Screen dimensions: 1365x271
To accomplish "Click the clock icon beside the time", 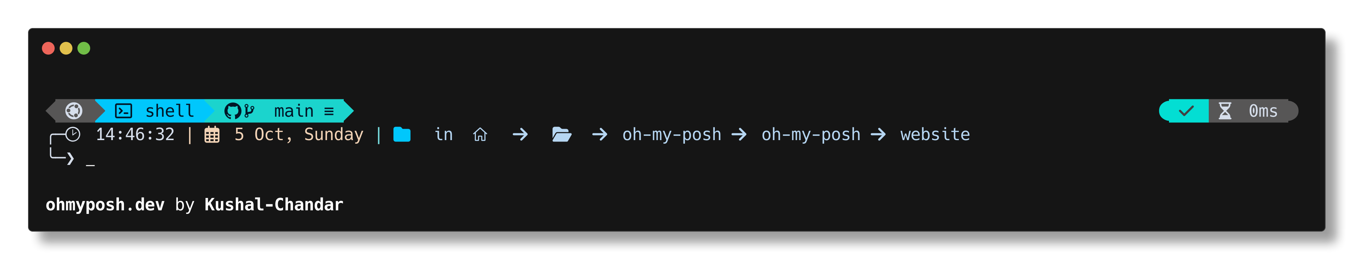I will coord(73,134).
